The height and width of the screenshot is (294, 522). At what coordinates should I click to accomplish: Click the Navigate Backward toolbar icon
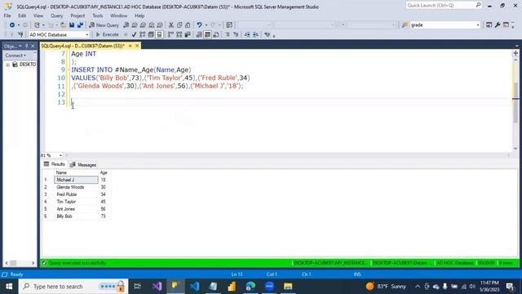coord(12,25)
